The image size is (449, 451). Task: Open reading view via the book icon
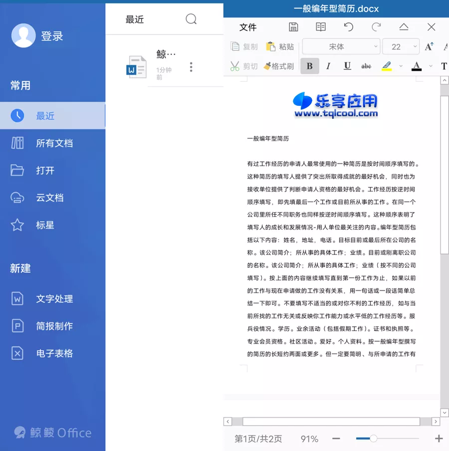[x=320, y=27]
